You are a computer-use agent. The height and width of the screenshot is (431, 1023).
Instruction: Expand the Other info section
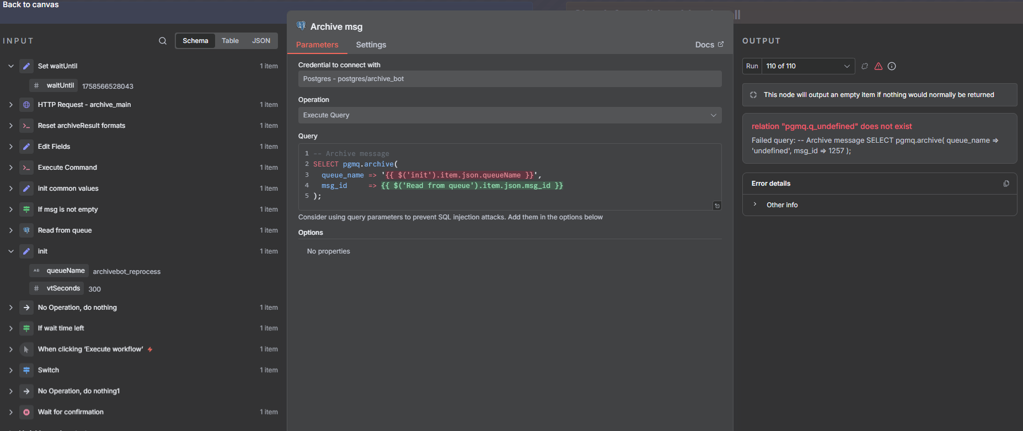pyautogui.click(x=781, y=205)
